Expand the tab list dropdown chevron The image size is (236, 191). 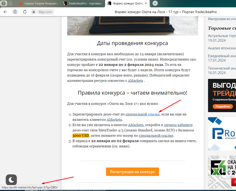(10, 3)
